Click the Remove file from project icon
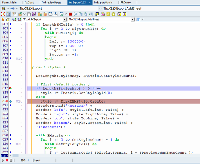This screenshot has height=164, width=200. [x=45, y=14]
